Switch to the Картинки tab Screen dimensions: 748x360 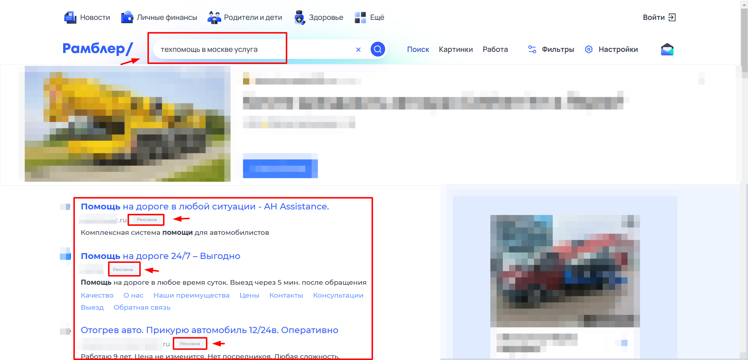click(456, 50)
